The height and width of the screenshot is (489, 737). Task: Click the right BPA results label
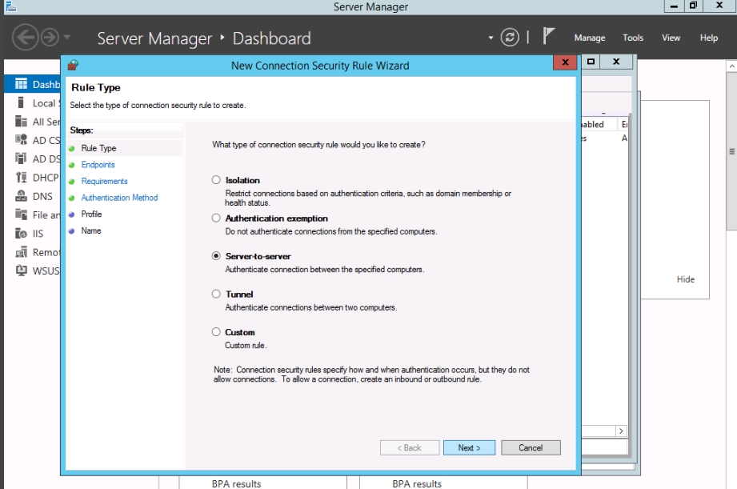(417, 484)
